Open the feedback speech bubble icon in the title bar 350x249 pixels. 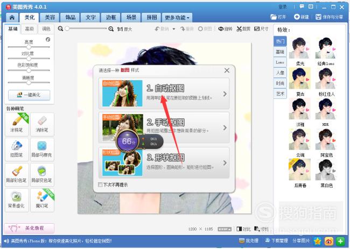pyautogui.click(x=302, y=6)
